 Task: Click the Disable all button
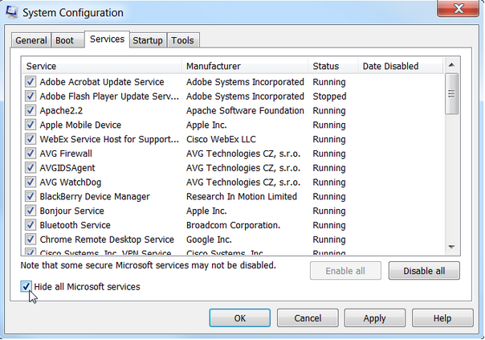click(x=424, y=271)
